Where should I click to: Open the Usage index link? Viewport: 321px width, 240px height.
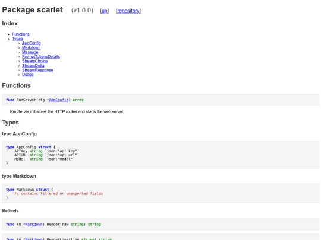coord(28,75)
